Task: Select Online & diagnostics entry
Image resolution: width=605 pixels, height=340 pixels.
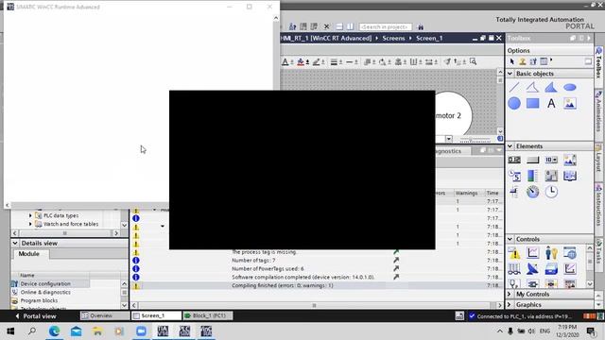Action: tap(45, 292)
